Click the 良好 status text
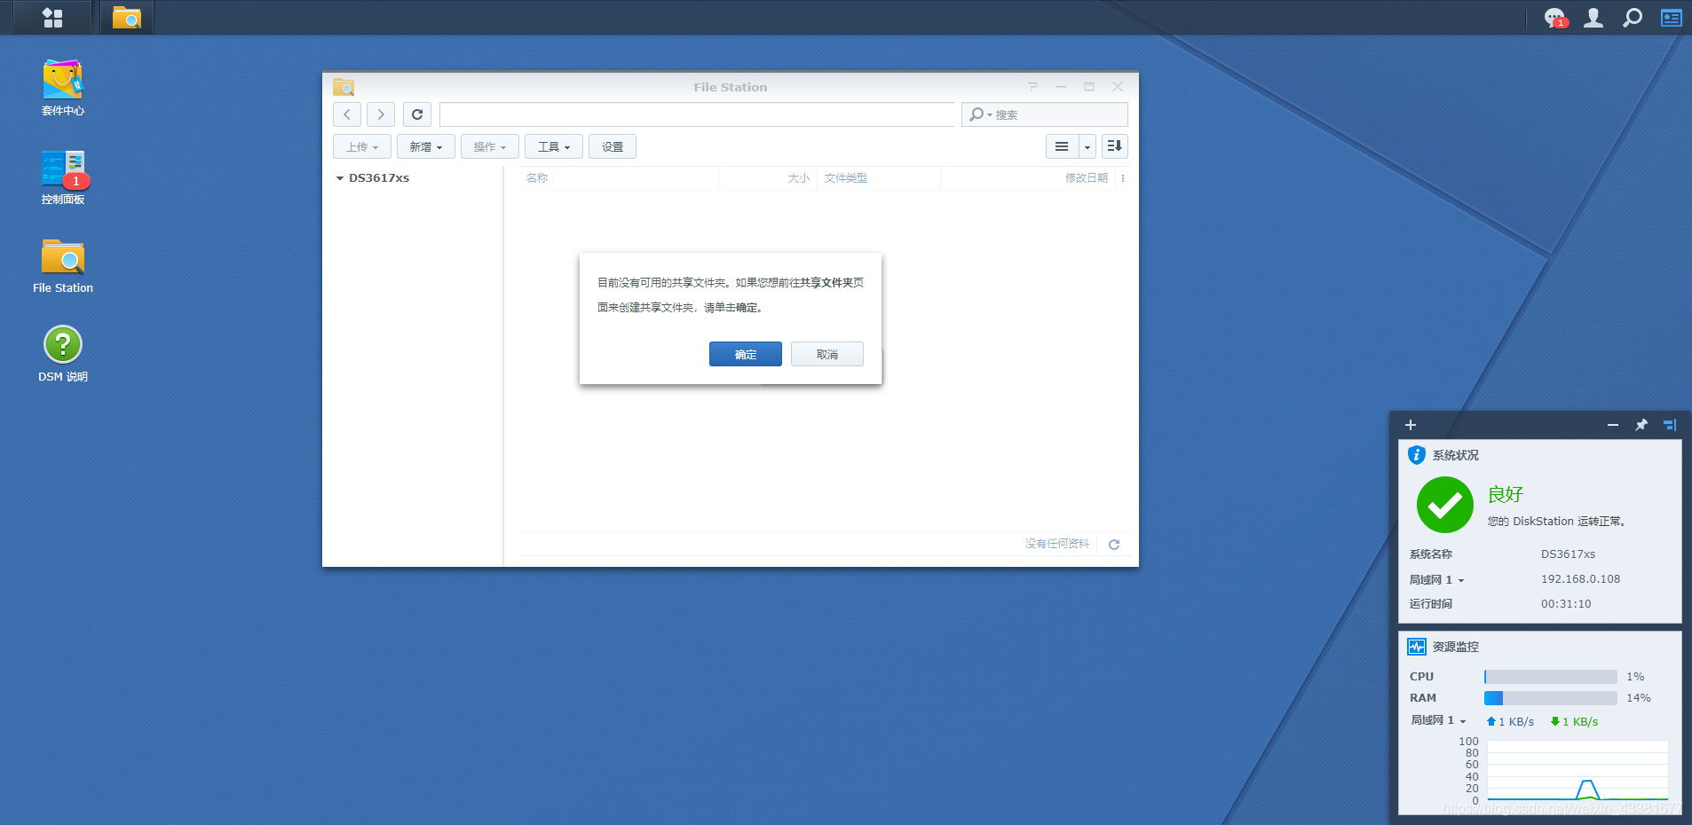 pyautogui.click(x=1506, y=494)
